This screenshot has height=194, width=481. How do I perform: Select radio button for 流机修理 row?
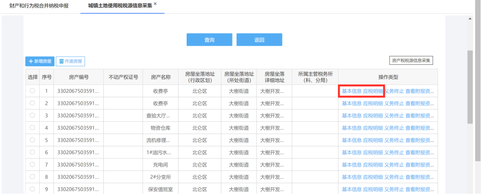pyautogui.click(x=32, y=140)
